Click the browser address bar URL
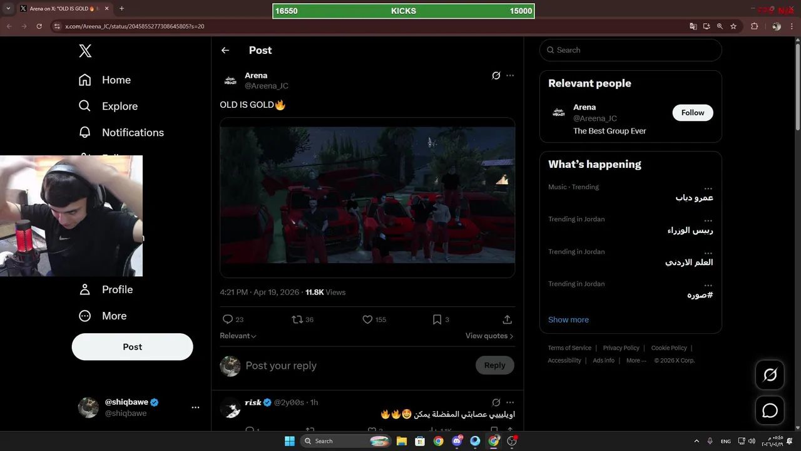Viewport: 801px width, 451px height. 135,26
